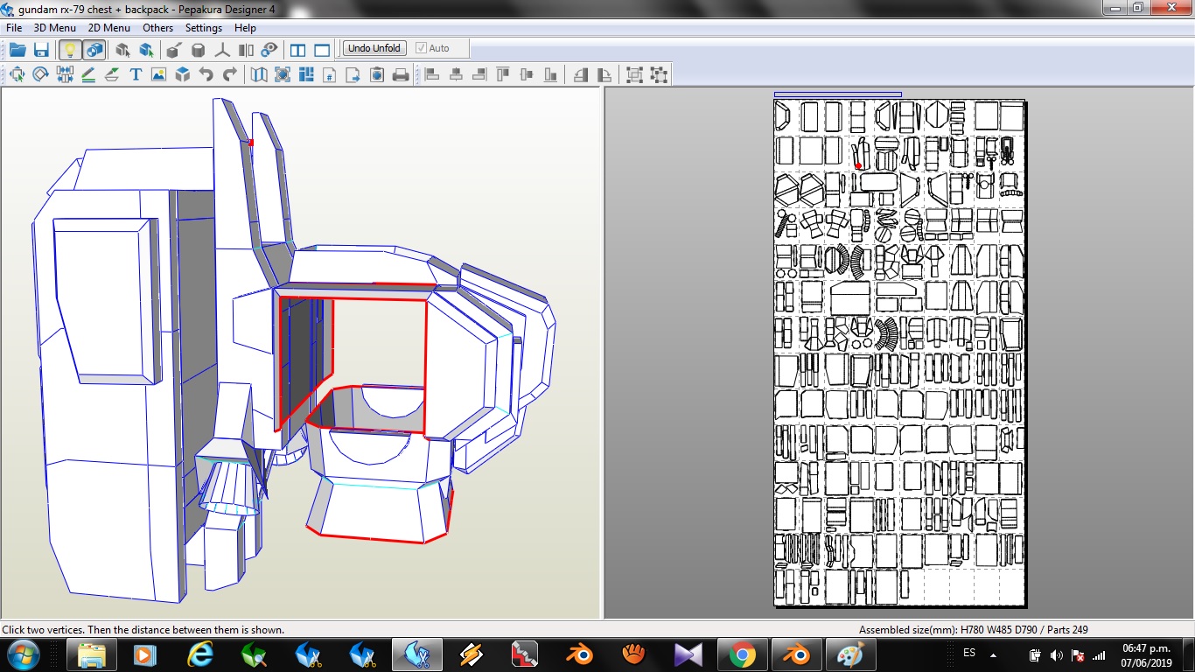Open the Others menu
1195x672 pixels.
point(158,28)
